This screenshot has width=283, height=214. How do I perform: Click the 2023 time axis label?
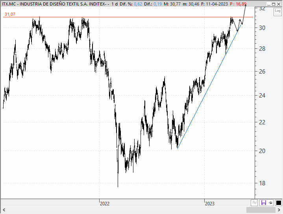pos(210,204)
